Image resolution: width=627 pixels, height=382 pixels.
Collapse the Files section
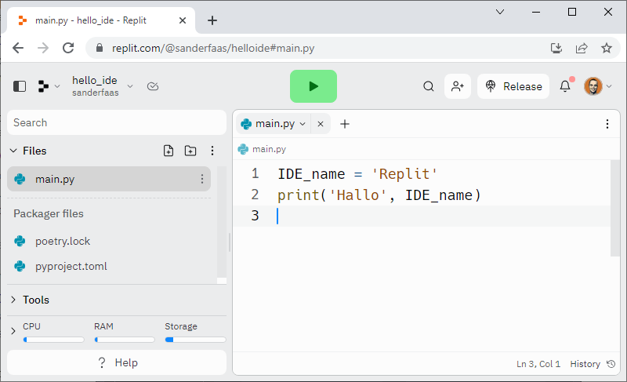[13, 151]
